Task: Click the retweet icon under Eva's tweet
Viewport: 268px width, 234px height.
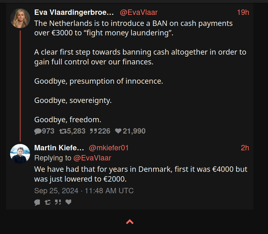Action: (63, 131)
